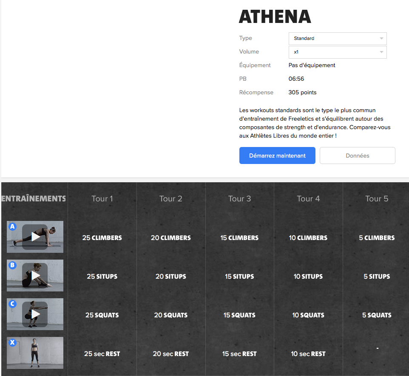Play the Climbers exercise video
The width and height of the screenshot is (409, 376).
click(x=35, y=237)
